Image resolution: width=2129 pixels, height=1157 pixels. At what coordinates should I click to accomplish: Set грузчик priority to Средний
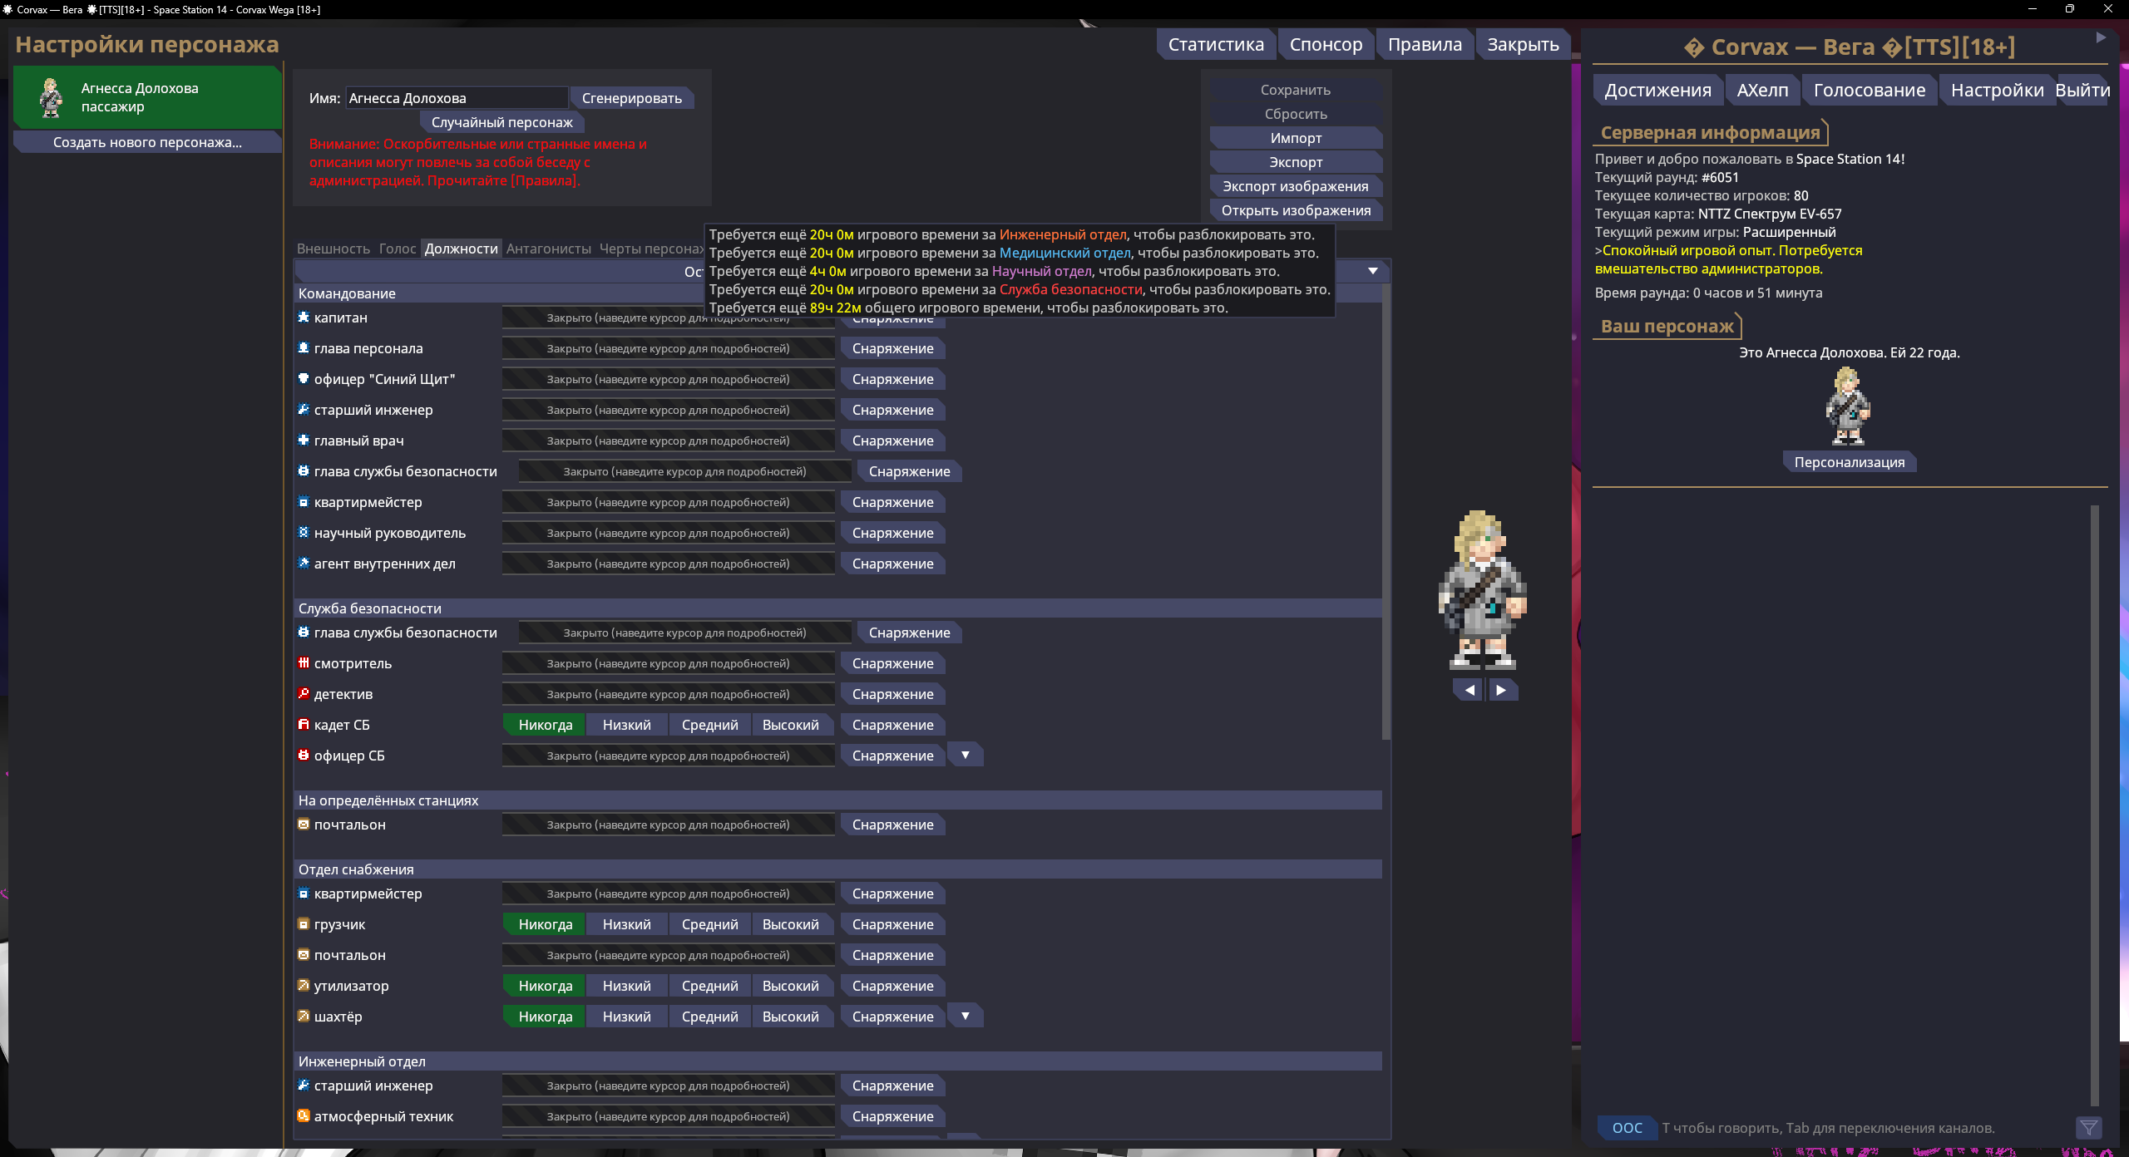[x=709, y=924]
